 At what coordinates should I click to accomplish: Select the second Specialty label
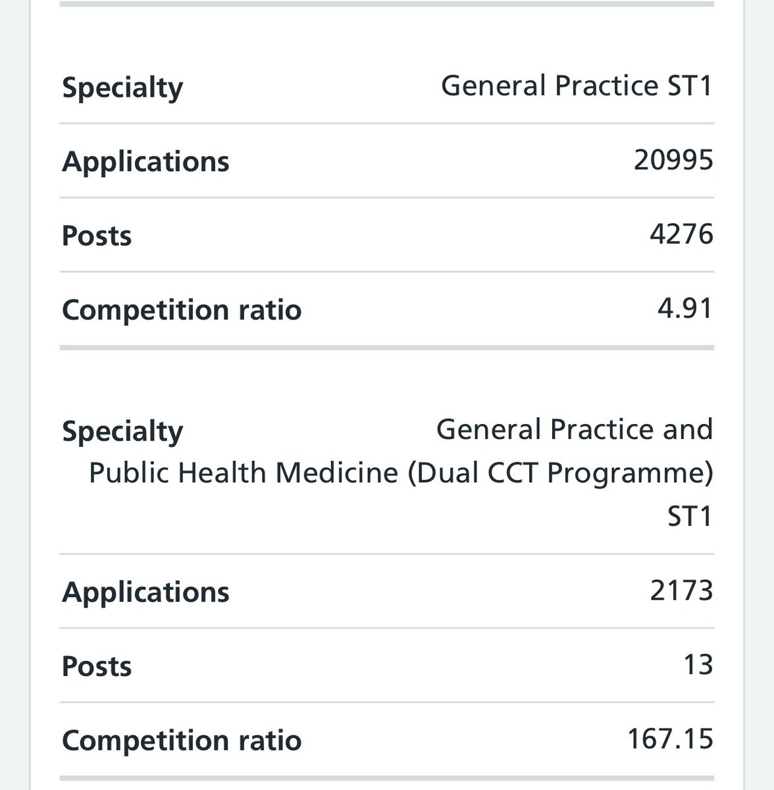[x=122, y=433]
